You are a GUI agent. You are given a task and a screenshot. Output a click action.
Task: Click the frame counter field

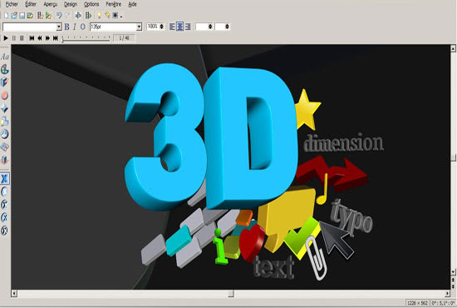pyautogui.click(x=124, y=38)
